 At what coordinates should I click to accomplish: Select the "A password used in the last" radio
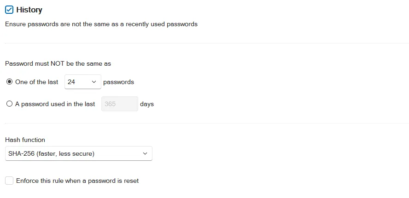point(9,104)
